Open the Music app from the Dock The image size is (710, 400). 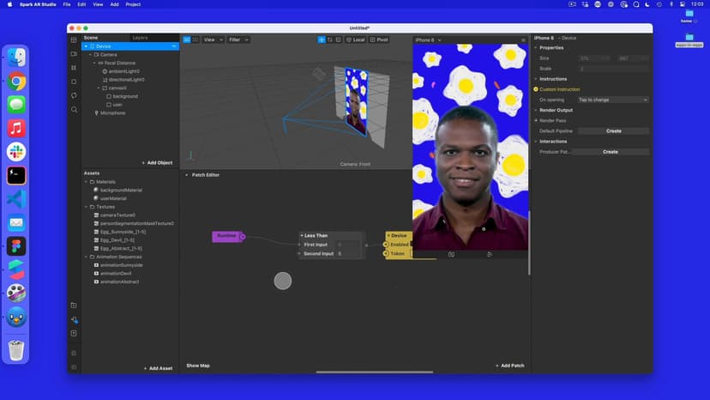pyautogui.click(x=16, y=129)
